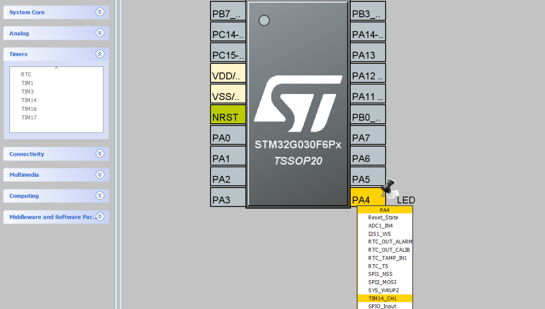Expand Middleware and Software Packs category

[56, 217]
